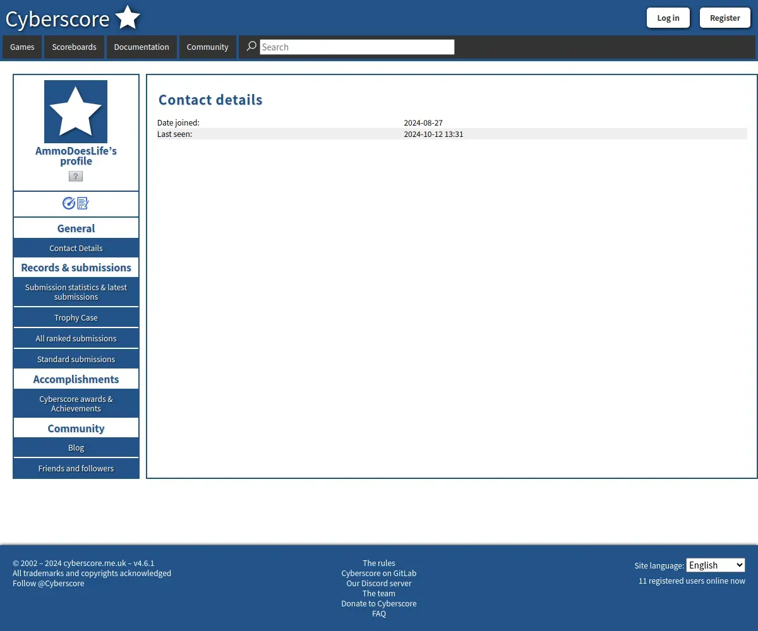Click AmmoDoesLife's profile title text
The width and height of the screenshot is (758, 631).
[x=76, y=156]
